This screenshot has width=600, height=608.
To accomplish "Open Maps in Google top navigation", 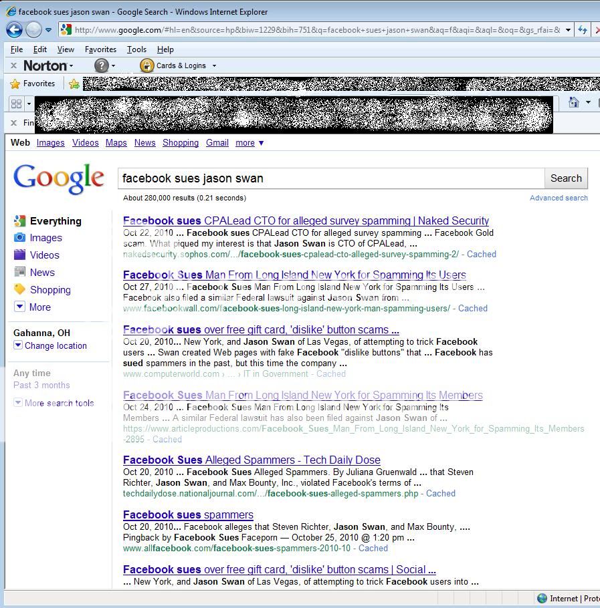I will pyautogui.click(x=116, y=143).
